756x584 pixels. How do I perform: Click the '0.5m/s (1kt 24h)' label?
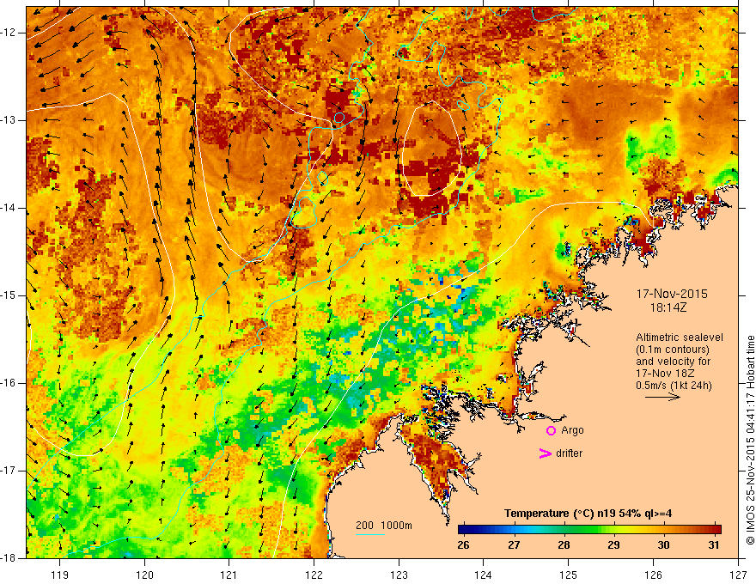point(674,386)
